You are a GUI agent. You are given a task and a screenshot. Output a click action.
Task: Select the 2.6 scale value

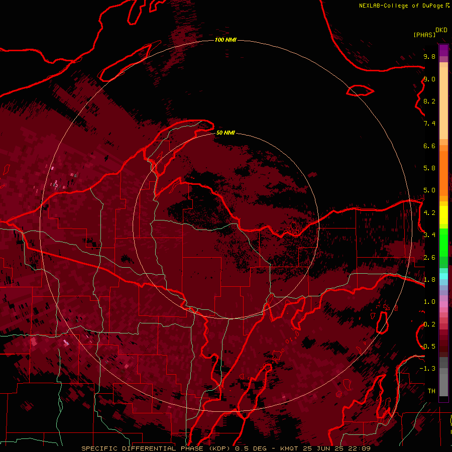pyautogui.click(x=429, y=257)
